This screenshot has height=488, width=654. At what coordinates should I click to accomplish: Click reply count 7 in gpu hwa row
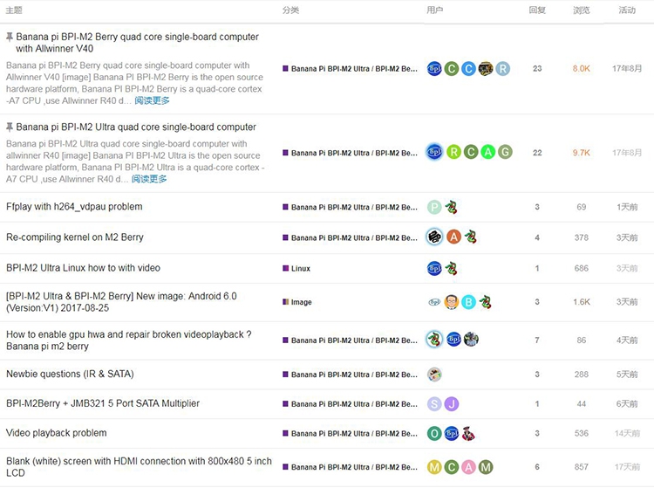(537, 340)
